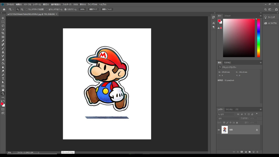Viewport: 279px width, 157px height.
Task: Click 画面にフィット button
Action: 107,9
